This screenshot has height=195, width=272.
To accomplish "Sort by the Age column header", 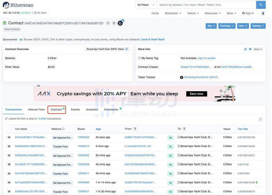I will (98, 129).
